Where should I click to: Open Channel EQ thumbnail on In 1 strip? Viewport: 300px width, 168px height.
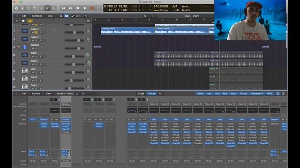(132, 111)
